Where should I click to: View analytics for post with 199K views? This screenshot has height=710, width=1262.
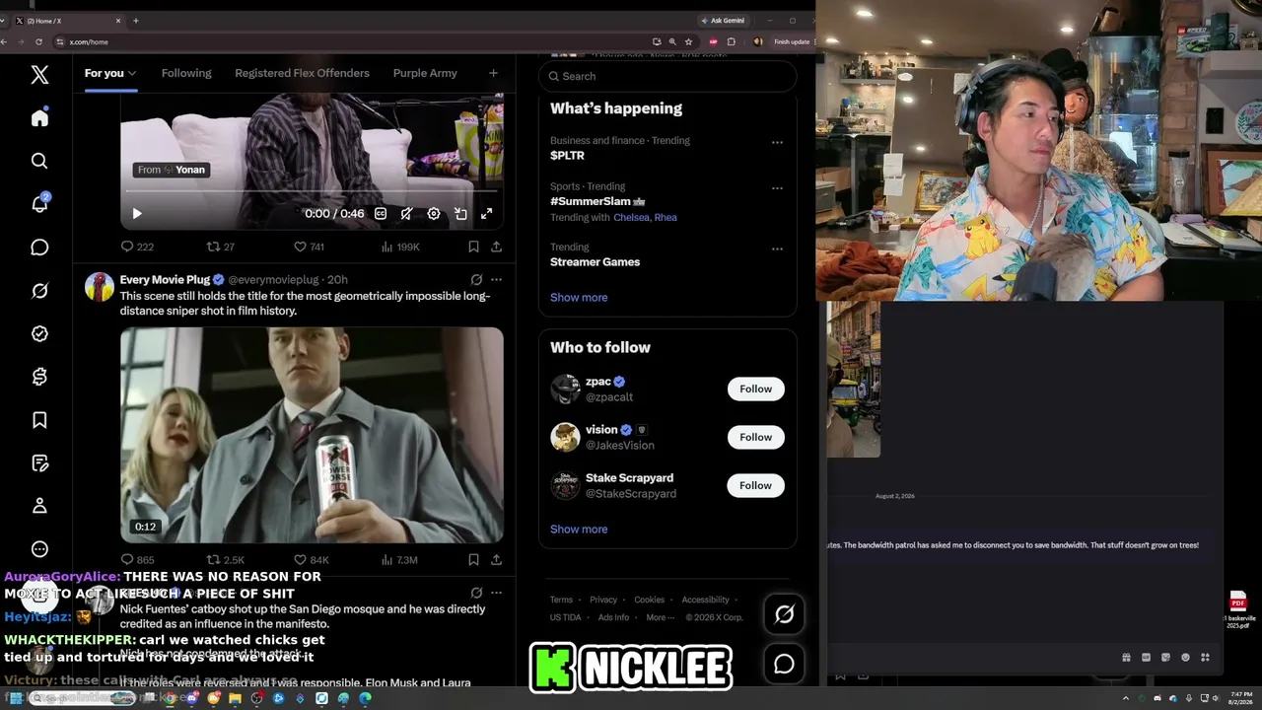pos(400,247)
